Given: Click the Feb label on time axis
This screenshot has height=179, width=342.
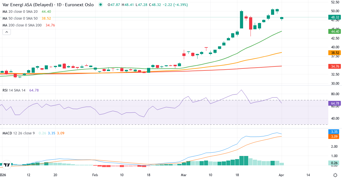Looking at the screenshot, I should [x=95, y=175].
